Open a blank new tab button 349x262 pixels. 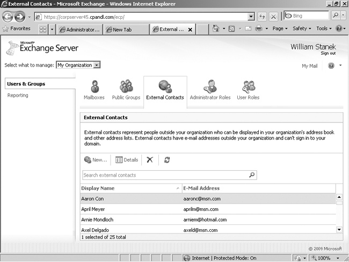pyautogui.click(x=202, y=30)
